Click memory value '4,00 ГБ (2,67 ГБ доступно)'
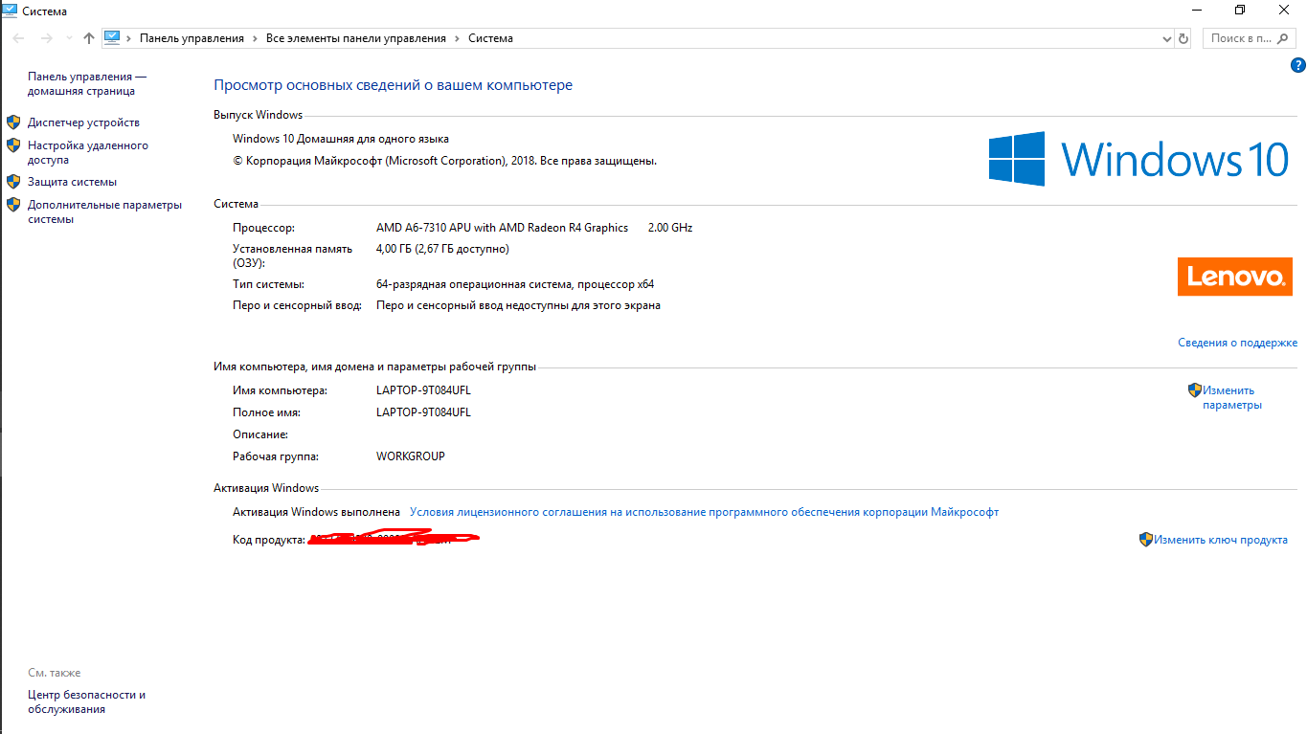 pyautogui.click(x=442, y=249)
